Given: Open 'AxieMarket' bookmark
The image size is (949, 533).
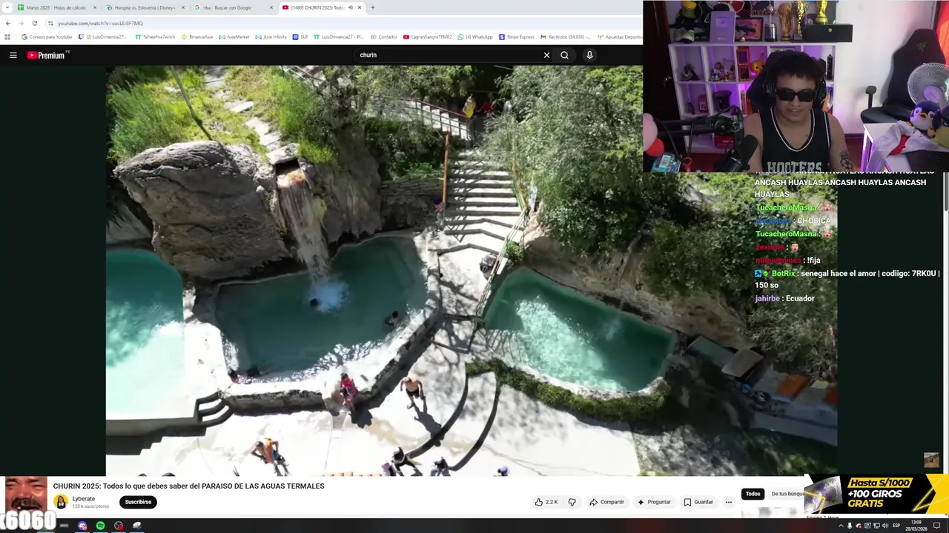Looking at the screenshot, I should point(234,37).
